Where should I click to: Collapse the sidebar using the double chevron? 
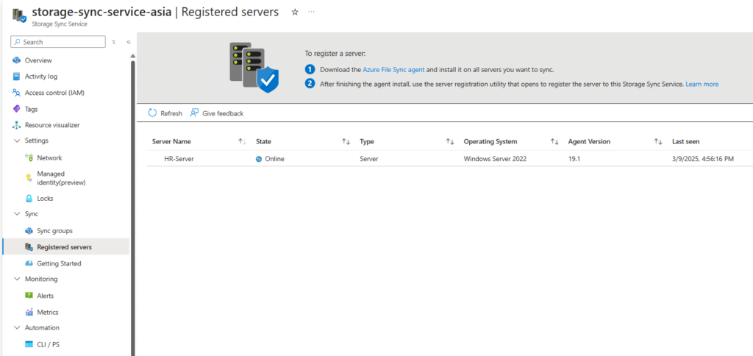128,43
